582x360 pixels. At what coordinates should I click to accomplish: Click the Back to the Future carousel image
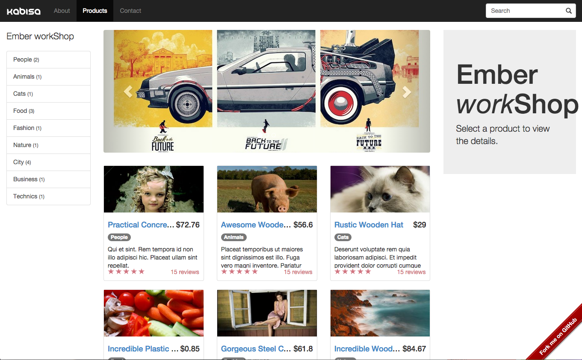click(267, 91)
